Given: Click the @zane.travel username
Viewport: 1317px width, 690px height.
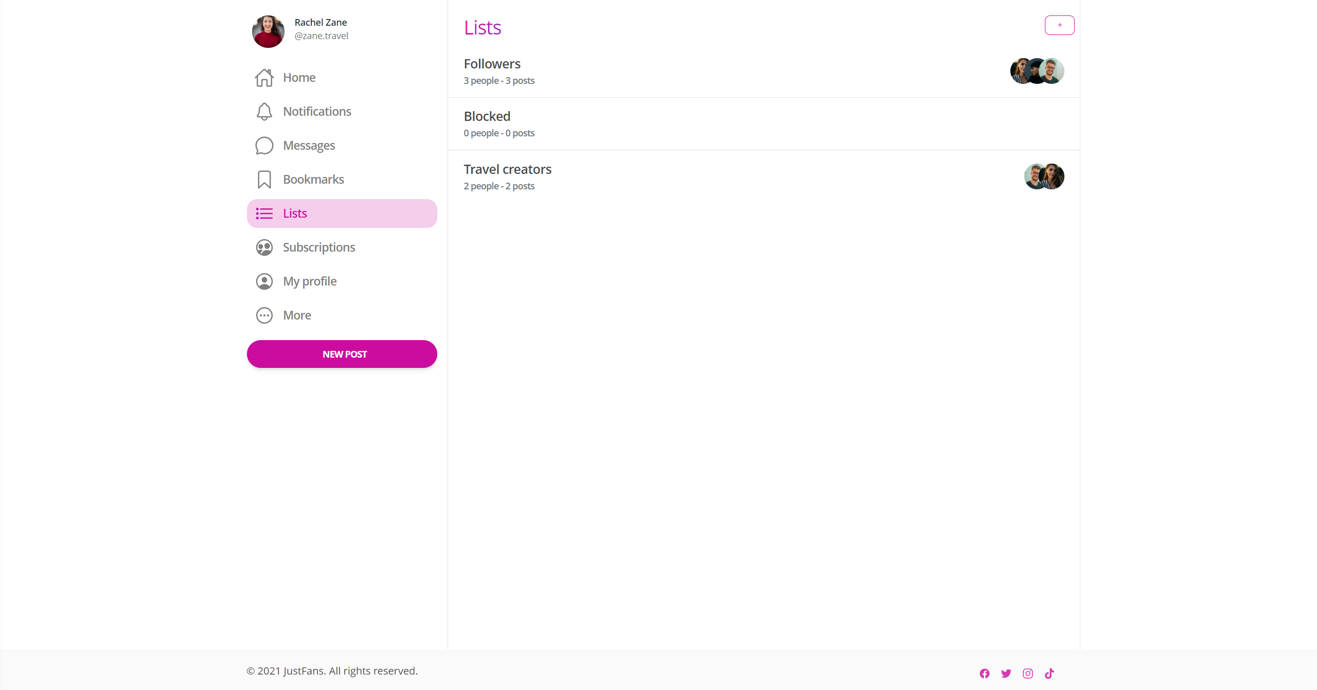Looking at the screenshot, I should (321, 36).
